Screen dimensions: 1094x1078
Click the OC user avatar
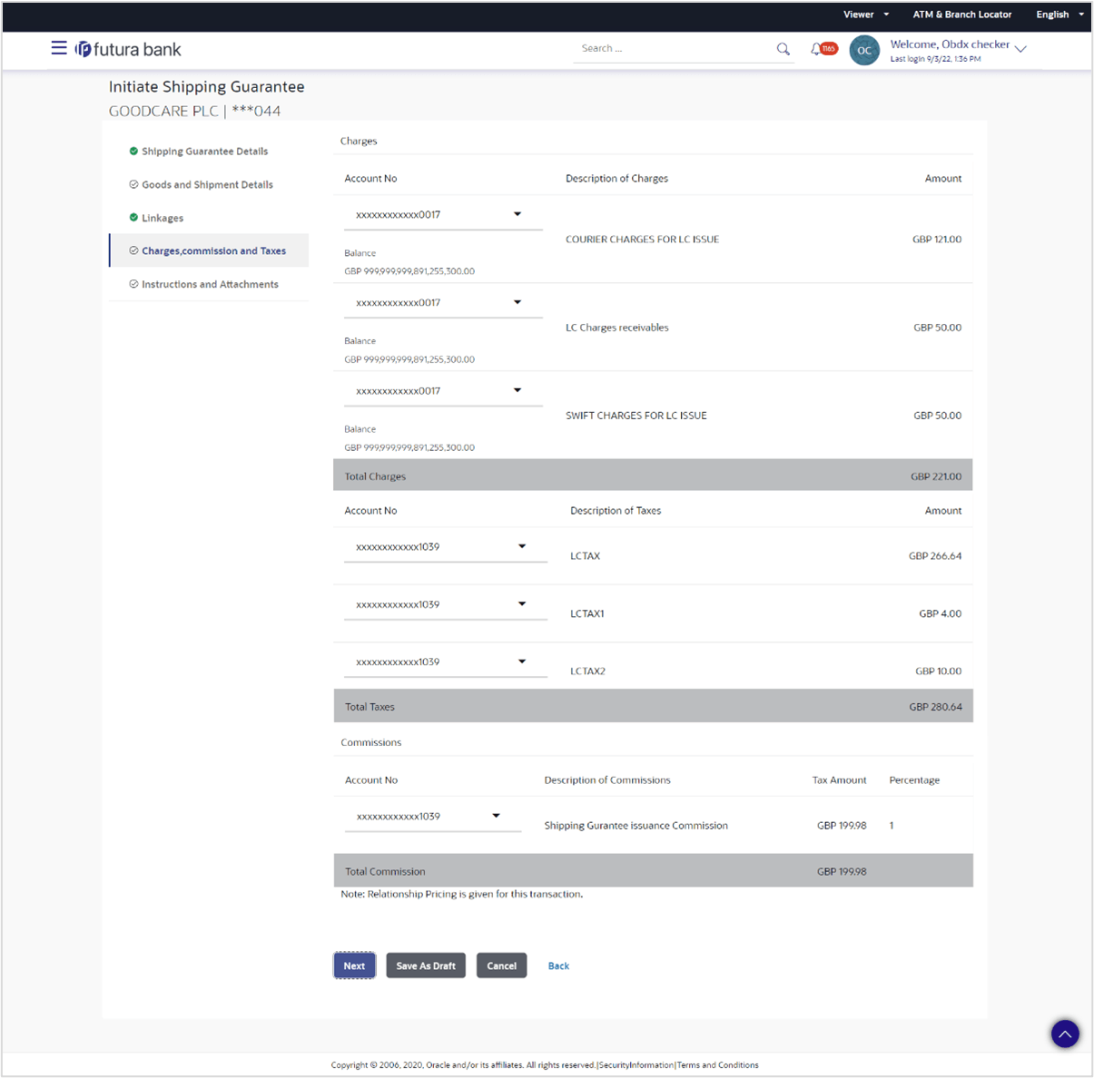tap(863, 50)
